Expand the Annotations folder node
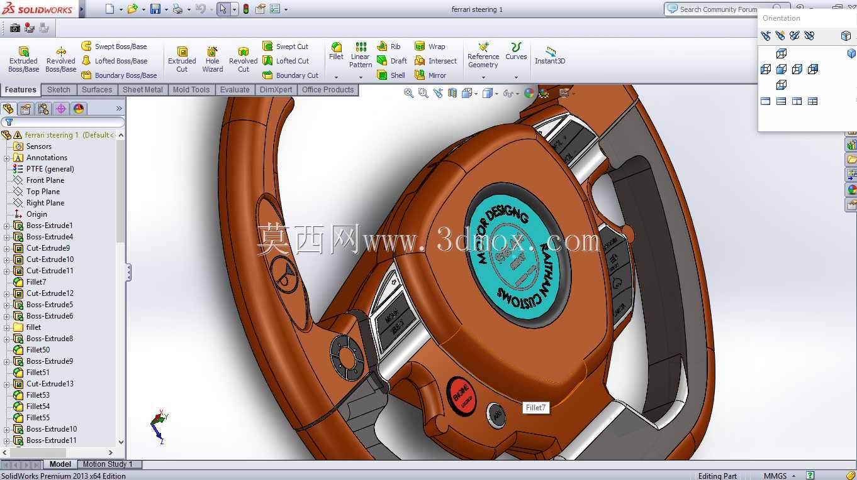Screen dimensions: 857x480 pyautogui.click(x=7, y=158)
